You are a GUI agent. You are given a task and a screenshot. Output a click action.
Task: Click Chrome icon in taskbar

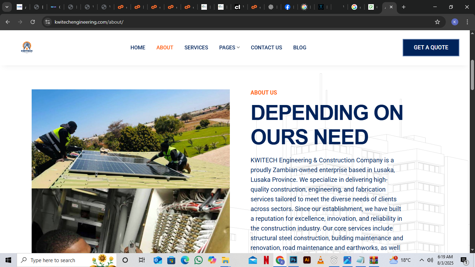pyautogui.click(x=280, y=260)
